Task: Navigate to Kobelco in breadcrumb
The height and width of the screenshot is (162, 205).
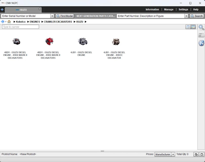Action: pyautogui.click(x=20, y=22)
